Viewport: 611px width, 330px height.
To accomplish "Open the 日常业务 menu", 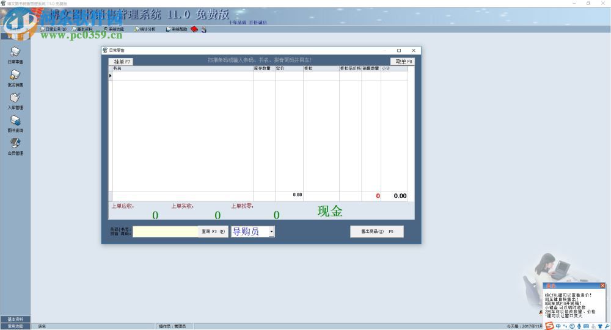I will 53,29.
